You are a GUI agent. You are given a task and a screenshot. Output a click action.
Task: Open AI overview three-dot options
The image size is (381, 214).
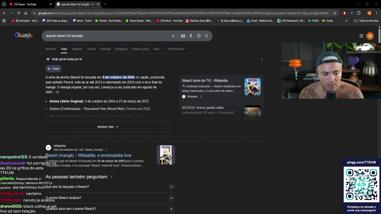[262, 59]
